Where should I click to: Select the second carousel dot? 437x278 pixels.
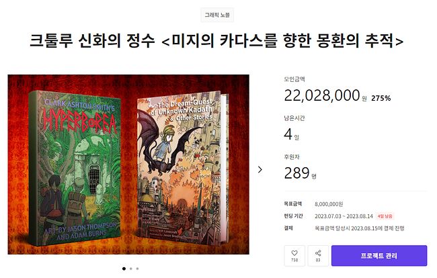pos(130,269)
